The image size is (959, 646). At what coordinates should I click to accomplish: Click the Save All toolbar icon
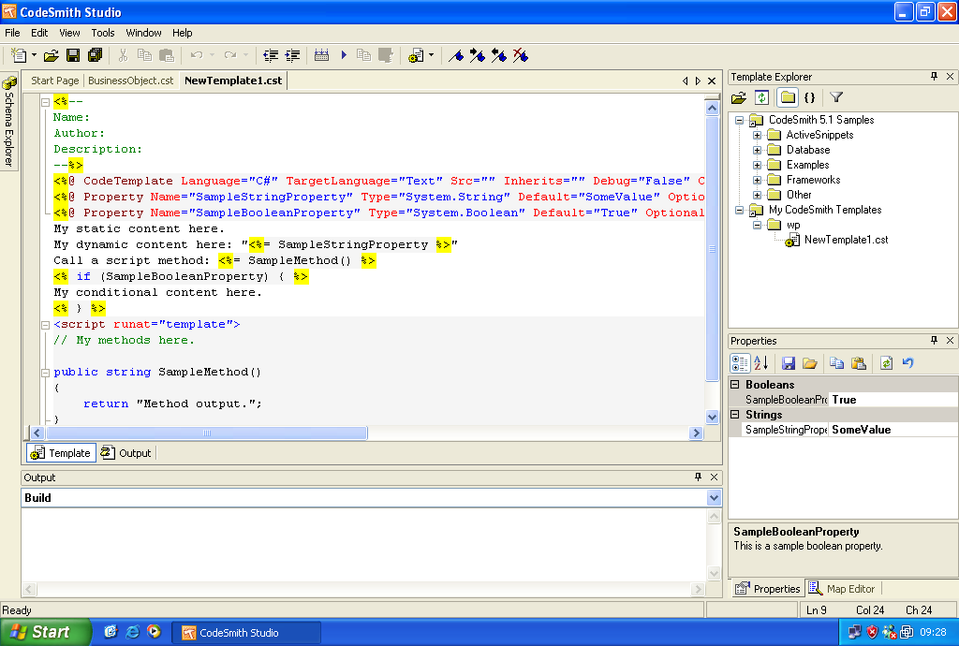tap(95, 55)
